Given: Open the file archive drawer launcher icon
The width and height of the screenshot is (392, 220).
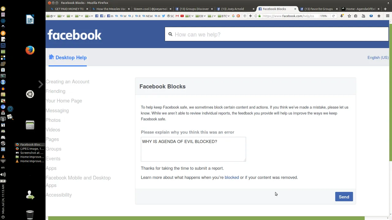Looking at the screenshot, I should point(30,125).
